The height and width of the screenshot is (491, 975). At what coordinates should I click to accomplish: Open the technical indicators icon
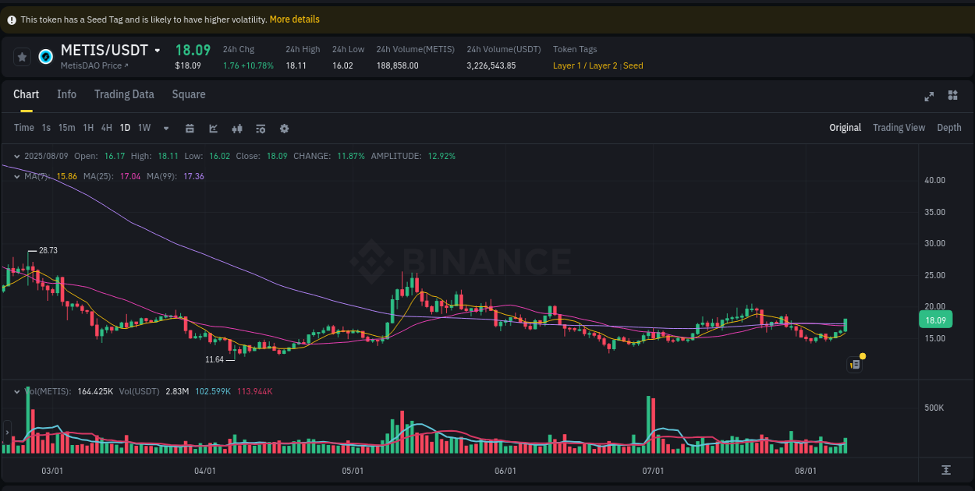261,128
